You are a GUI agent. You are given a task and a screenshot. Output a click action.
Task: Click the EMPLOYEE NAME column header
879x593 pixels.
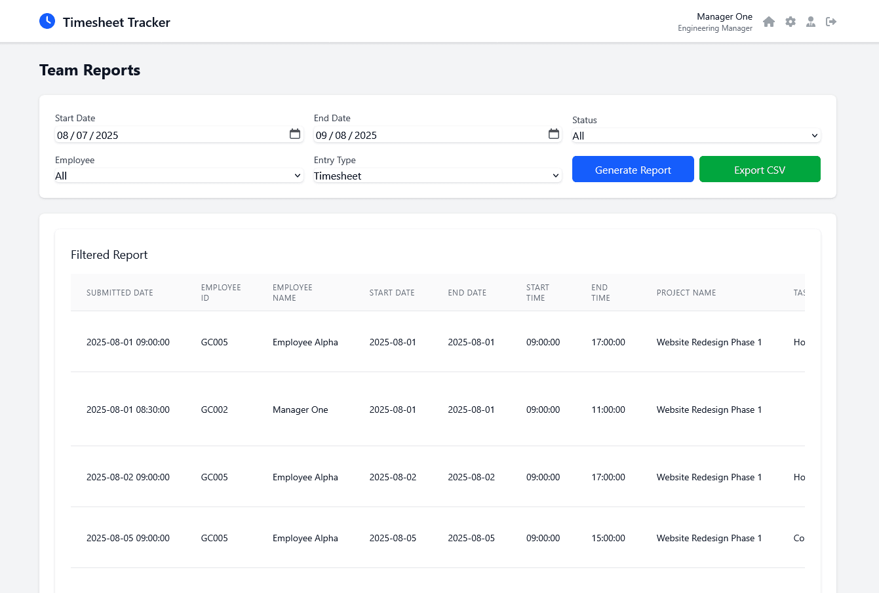coord(292,293)
